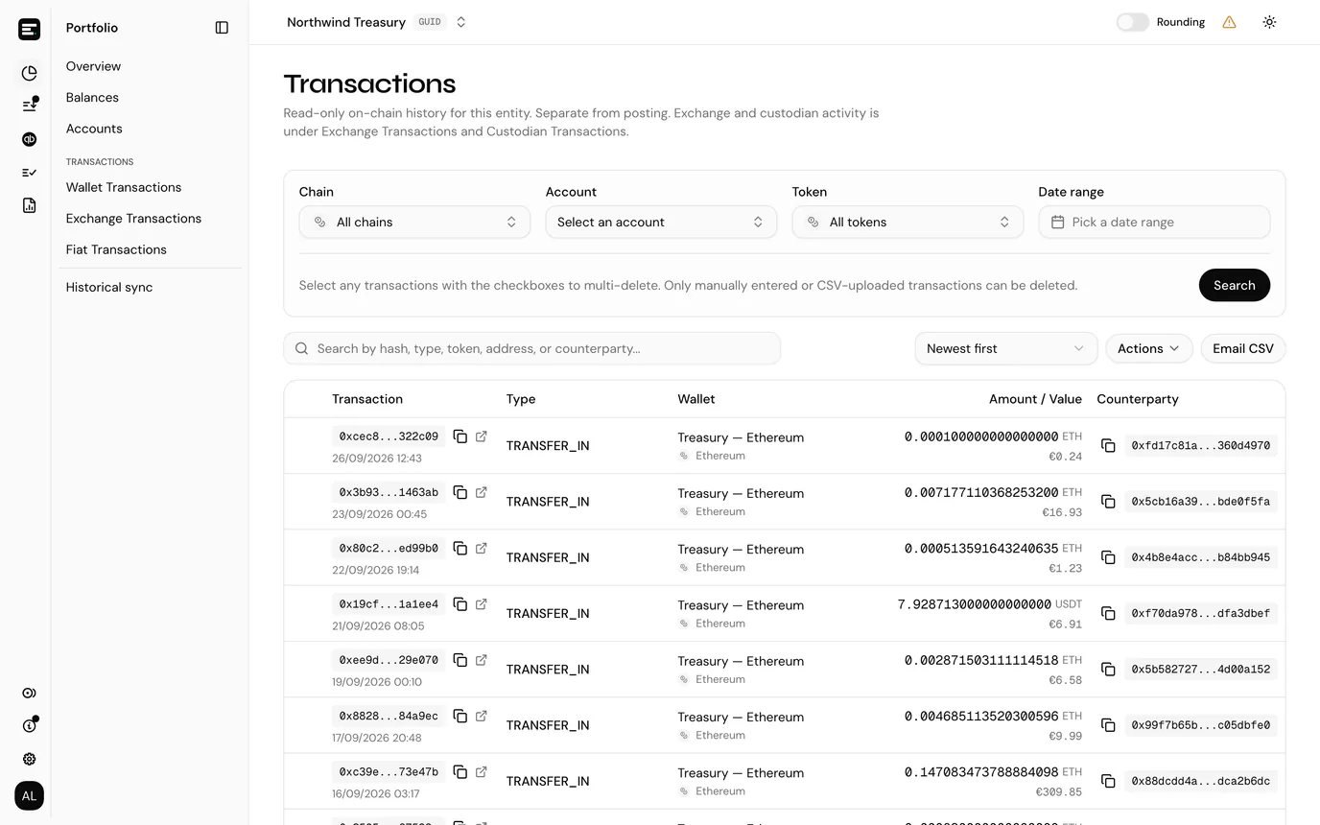Click the amount 7.928713000000000000 USDT

tap(989, 604)
